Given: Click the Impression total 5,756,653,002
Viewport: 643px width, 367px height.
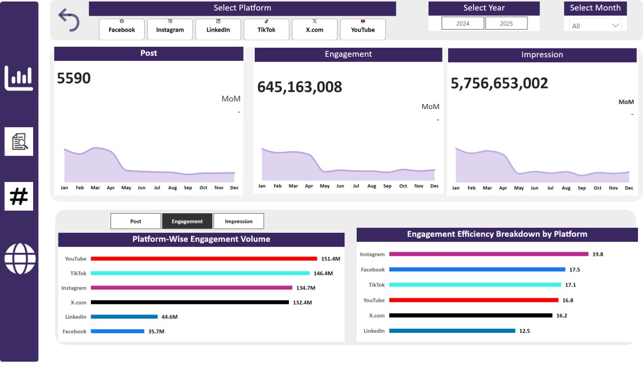Looking at the screenshot, I should (499, 83).
